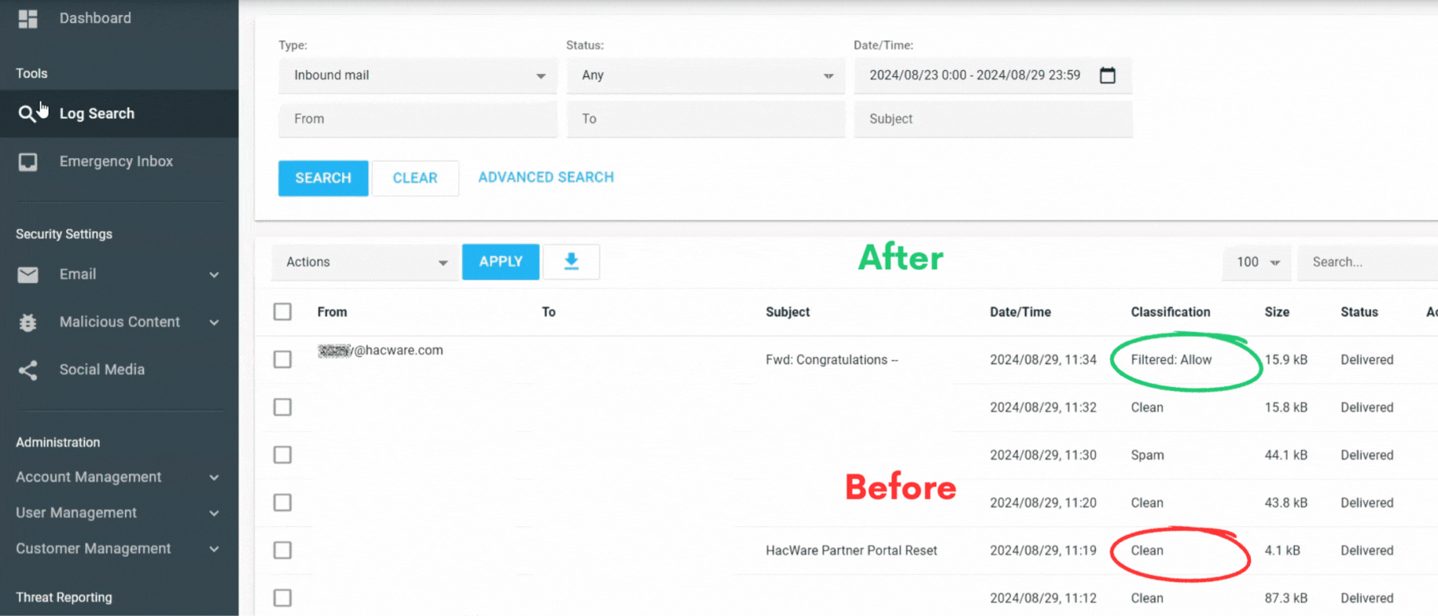Open the Dashboard grid icon
The image size is (1438, 616).
[28, 18]
